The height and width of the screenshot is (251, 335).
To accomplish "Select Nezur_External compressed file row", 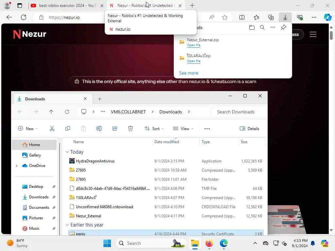I will (166, 216).
